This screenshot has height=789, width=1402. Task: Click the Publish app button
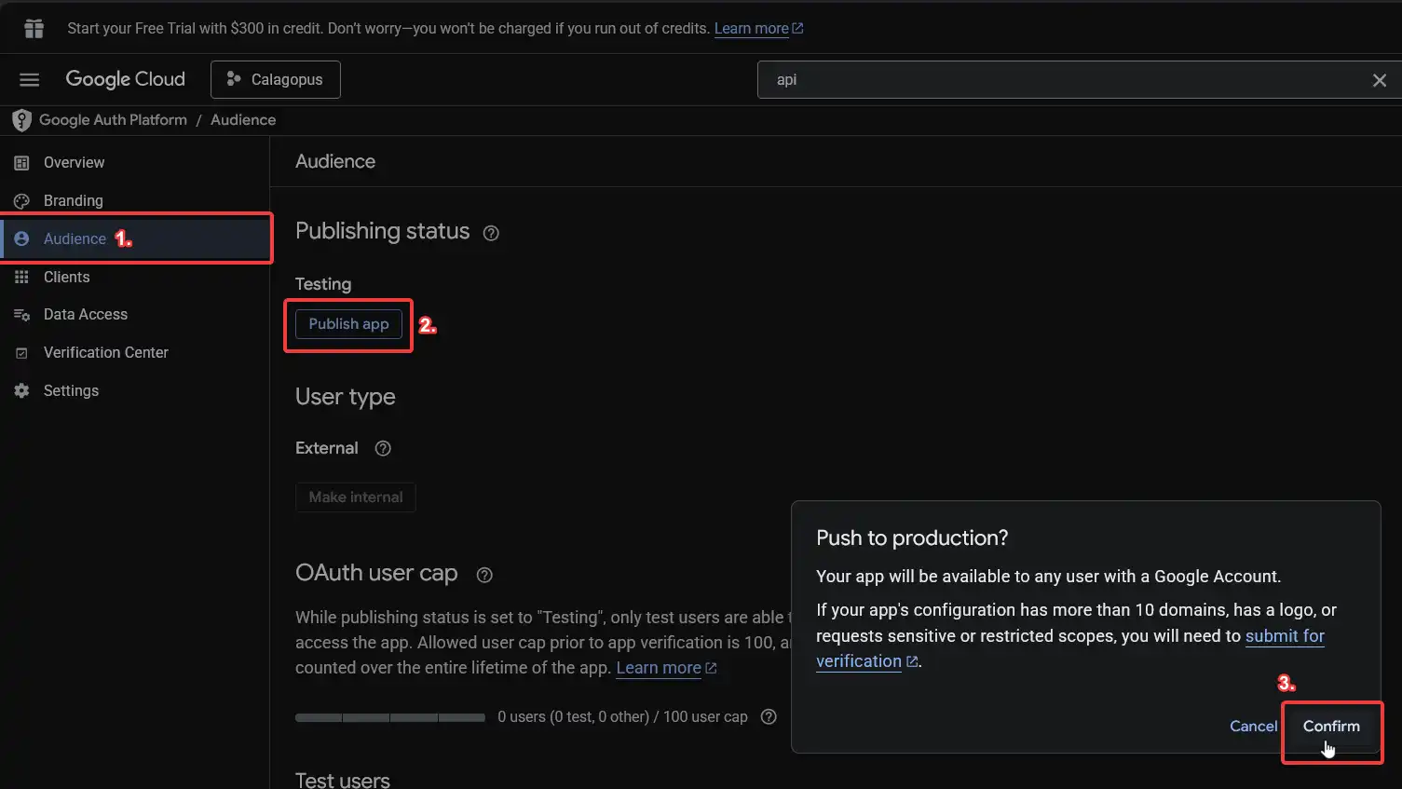[x=348, y=324]
